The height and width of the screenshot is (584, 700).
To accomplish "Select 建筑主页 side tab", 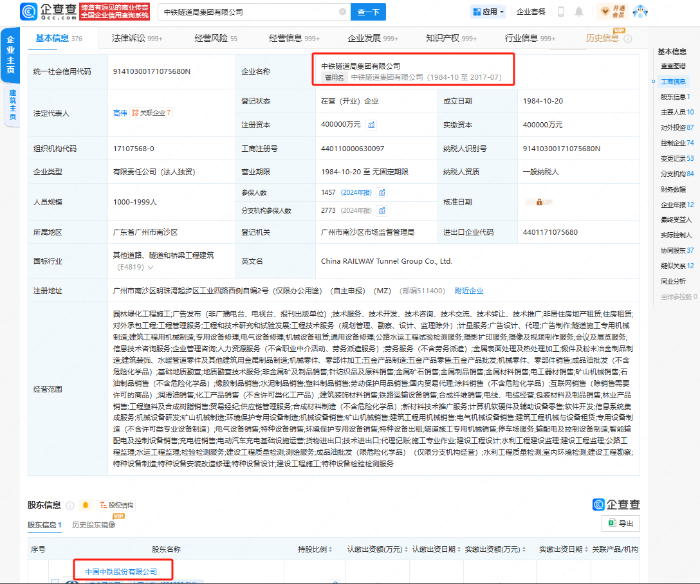I will tap(12, 105).
